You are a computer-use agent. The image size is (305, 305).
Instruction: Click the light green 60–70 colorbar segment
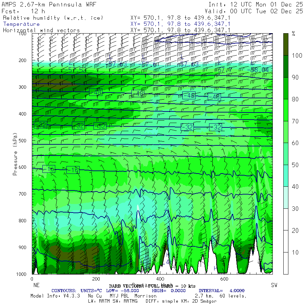tap(286, 132)
